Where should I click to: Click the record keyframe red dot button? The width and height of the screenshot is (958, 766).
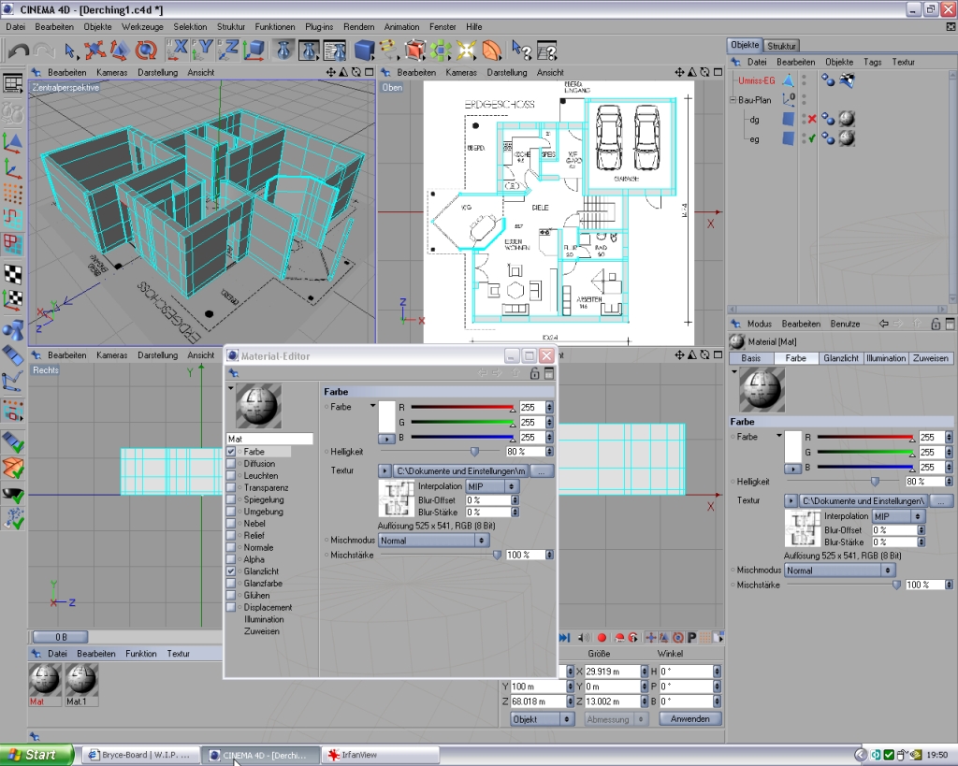602,638
